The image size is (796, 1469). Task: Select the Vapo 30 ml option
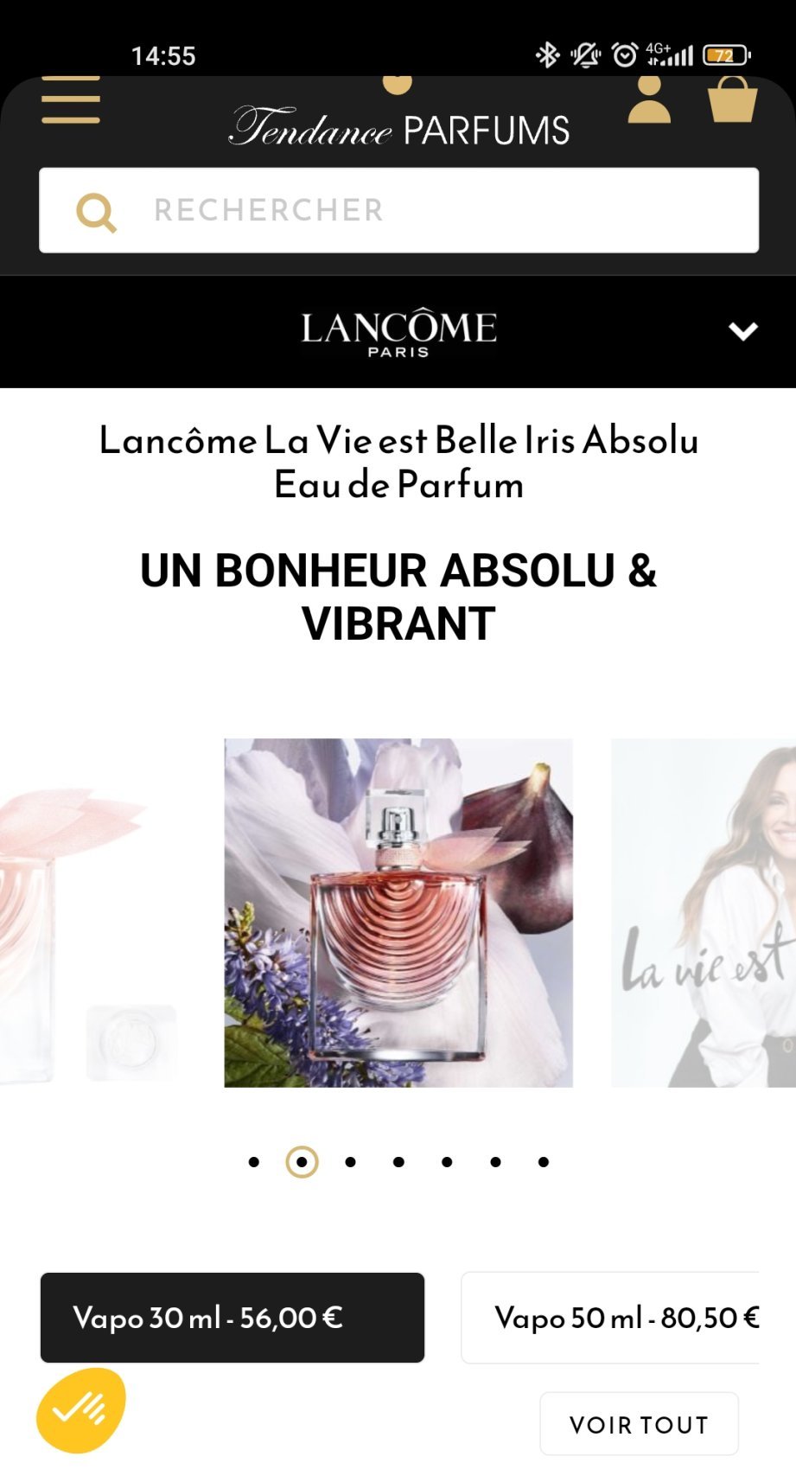coord(232,1318)
